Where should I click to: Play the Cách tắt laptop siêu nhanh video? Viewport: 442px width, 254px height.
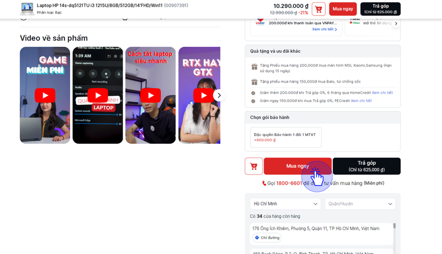coord(150,95)
